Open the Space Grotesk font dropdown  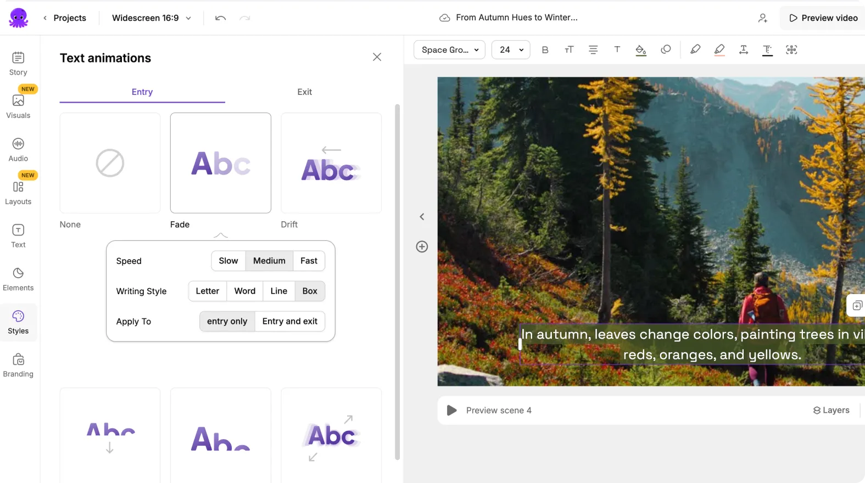[x=449, y=50]
